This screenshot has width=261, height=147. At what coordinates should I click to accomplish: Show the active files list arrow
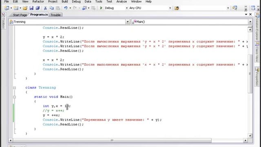click(x=246, y=15)
